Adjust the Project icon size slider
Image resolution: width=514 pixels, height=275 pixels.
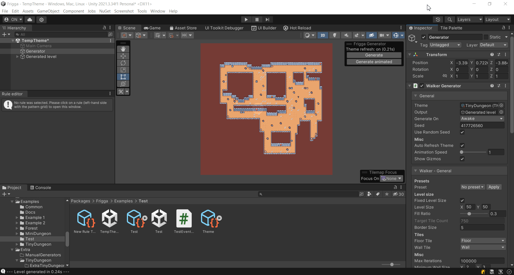click(x=391, y=265)
